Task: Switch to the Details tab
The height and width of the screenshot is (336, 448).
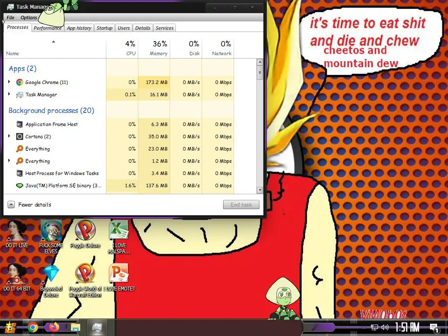Action: point(143,28)
